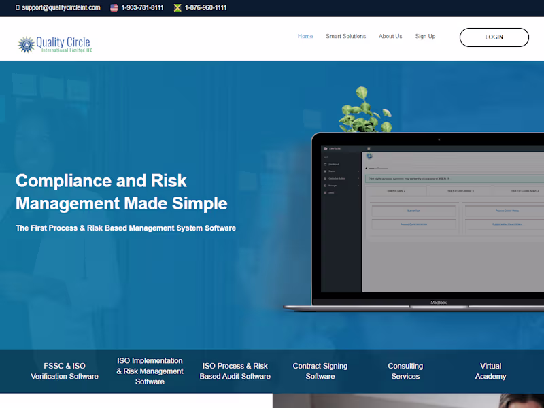This screenshot has height=408, width=544.
Task: Open FSSC & ISO Verification Software section
Action: tap(64, 371)
